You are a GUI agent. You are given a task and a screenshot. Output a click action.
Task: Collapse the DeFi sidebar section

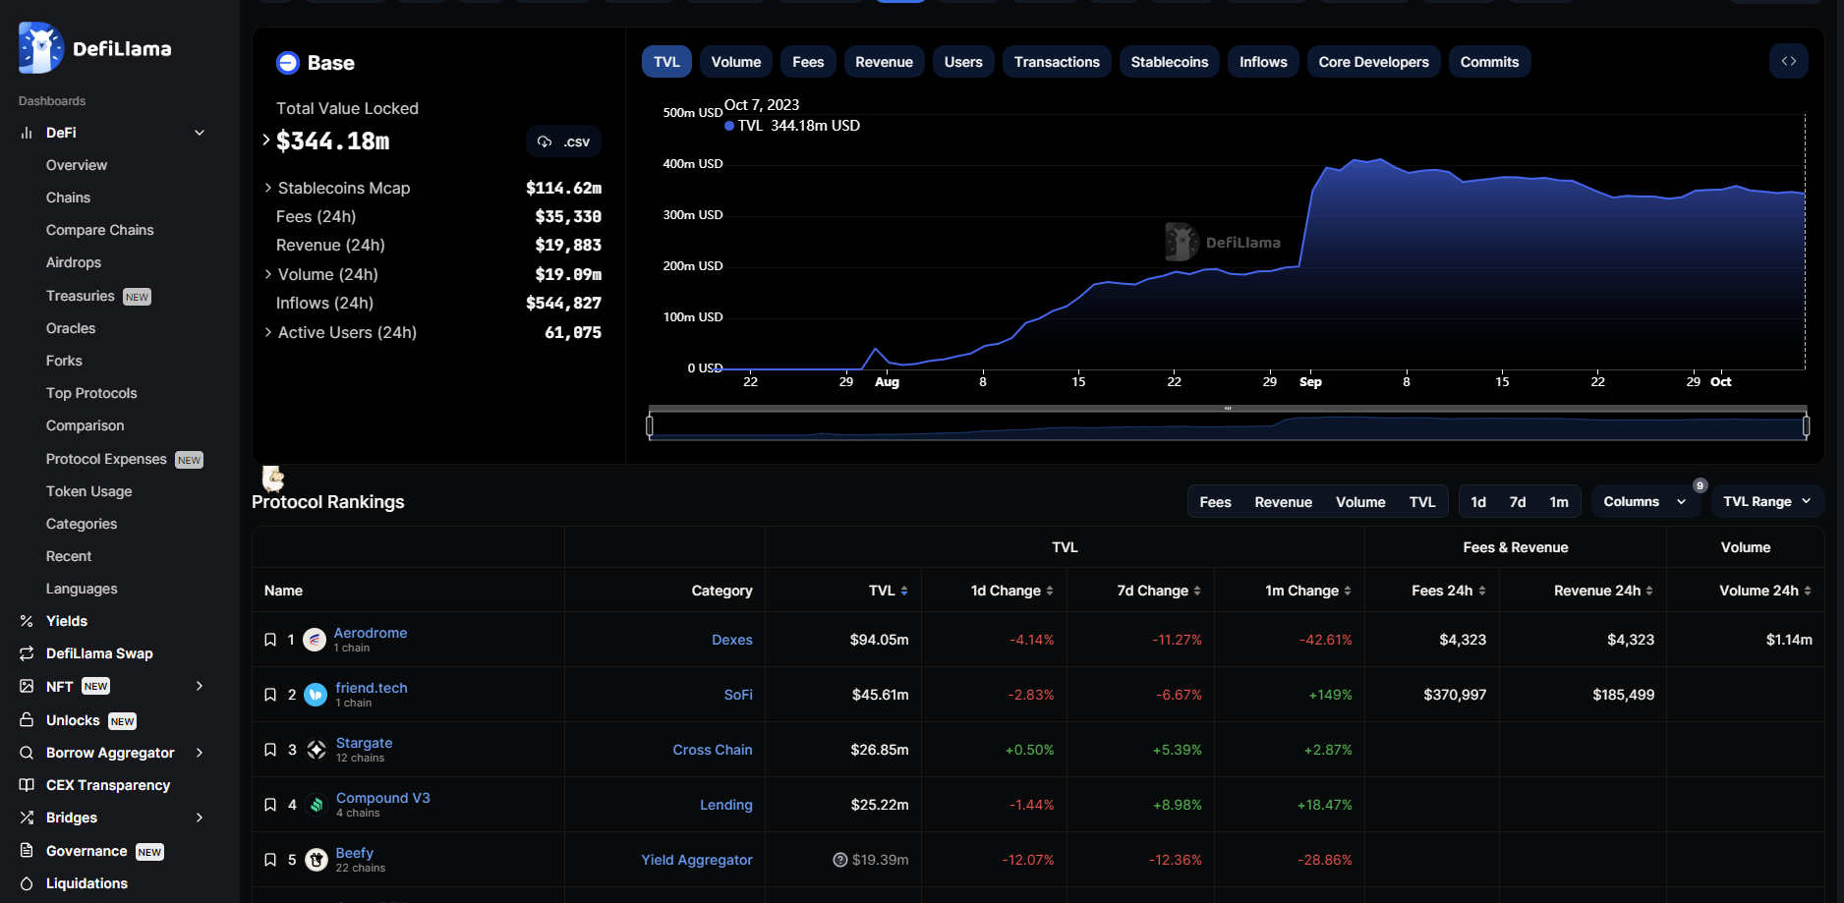point(200,133)
